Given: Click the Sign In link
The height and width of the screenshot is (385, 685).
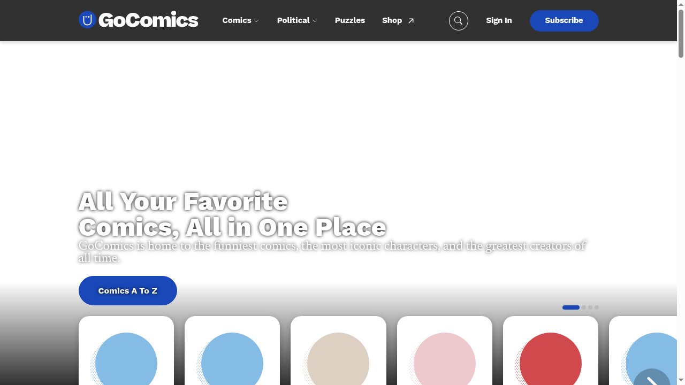Looking at the screenshot, I should click(x=498, y=20).
